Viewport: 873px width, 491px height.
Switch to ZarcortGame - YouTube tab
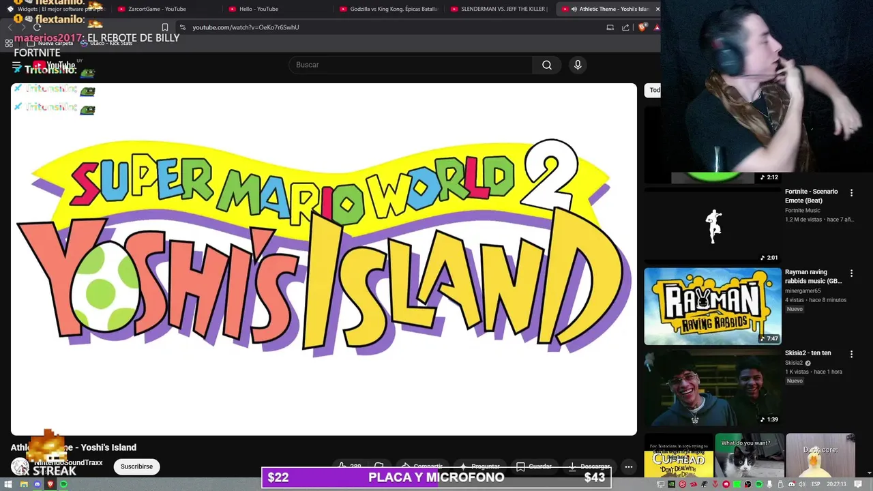(x=157, y=9)
